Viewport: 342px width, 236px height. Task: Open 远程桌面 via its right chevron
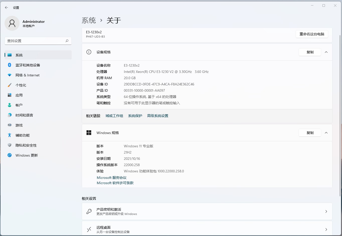326,229
